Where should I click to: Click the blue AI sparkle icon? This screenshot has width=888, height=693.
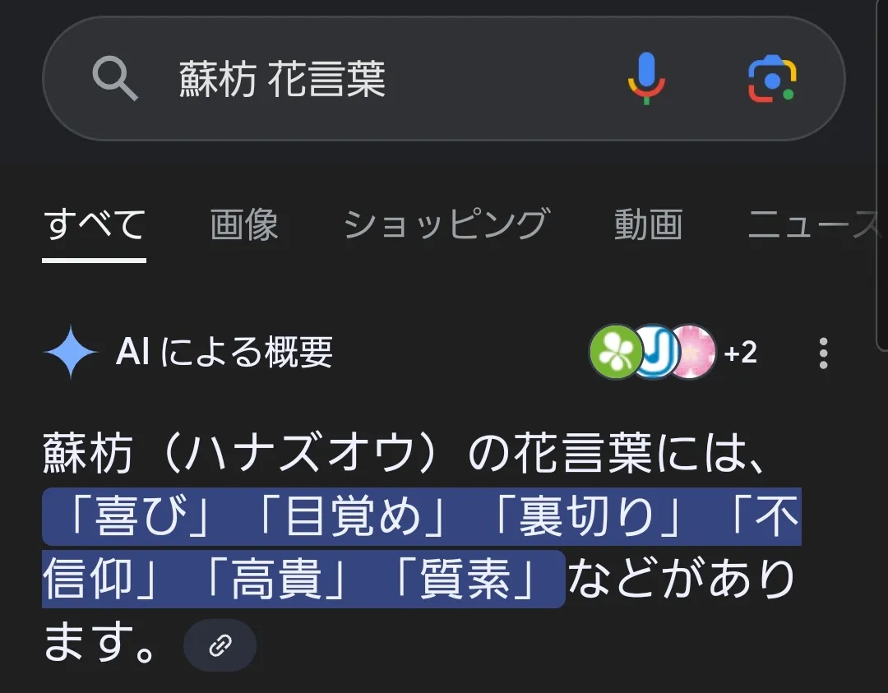70,352
